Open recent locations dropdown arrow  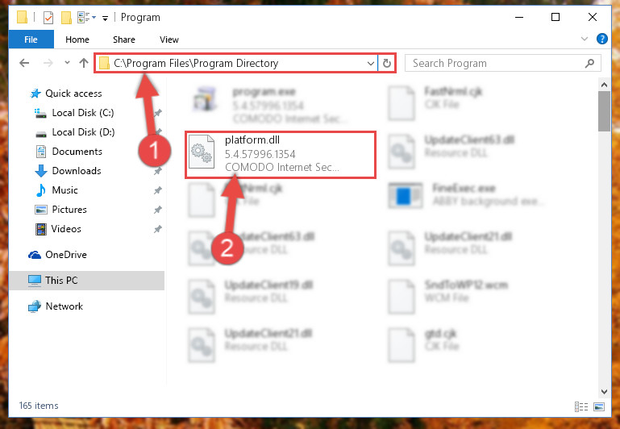pyautogui.click(x=67, y=63)
